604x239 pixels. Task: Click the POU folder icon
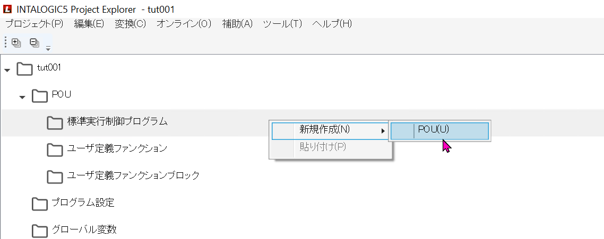click(x=40, y=95)
